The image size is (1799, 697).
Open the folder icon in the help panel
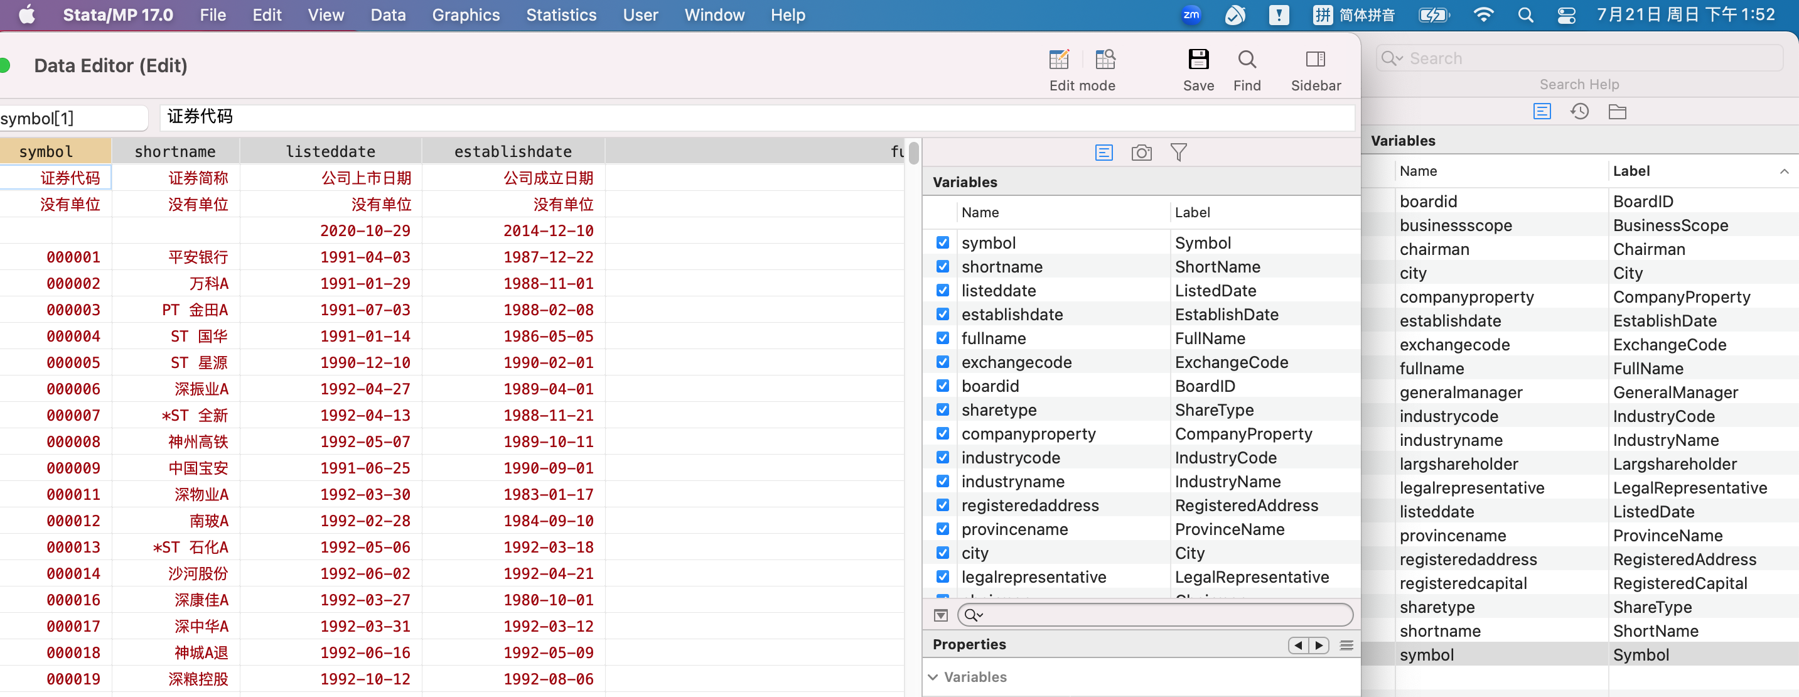[1617, 112]
